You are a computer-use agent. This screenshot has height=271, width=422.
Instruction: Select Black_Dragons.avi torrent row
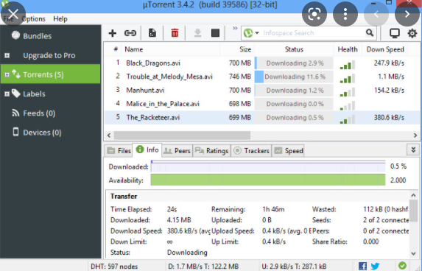pos(262,63)
